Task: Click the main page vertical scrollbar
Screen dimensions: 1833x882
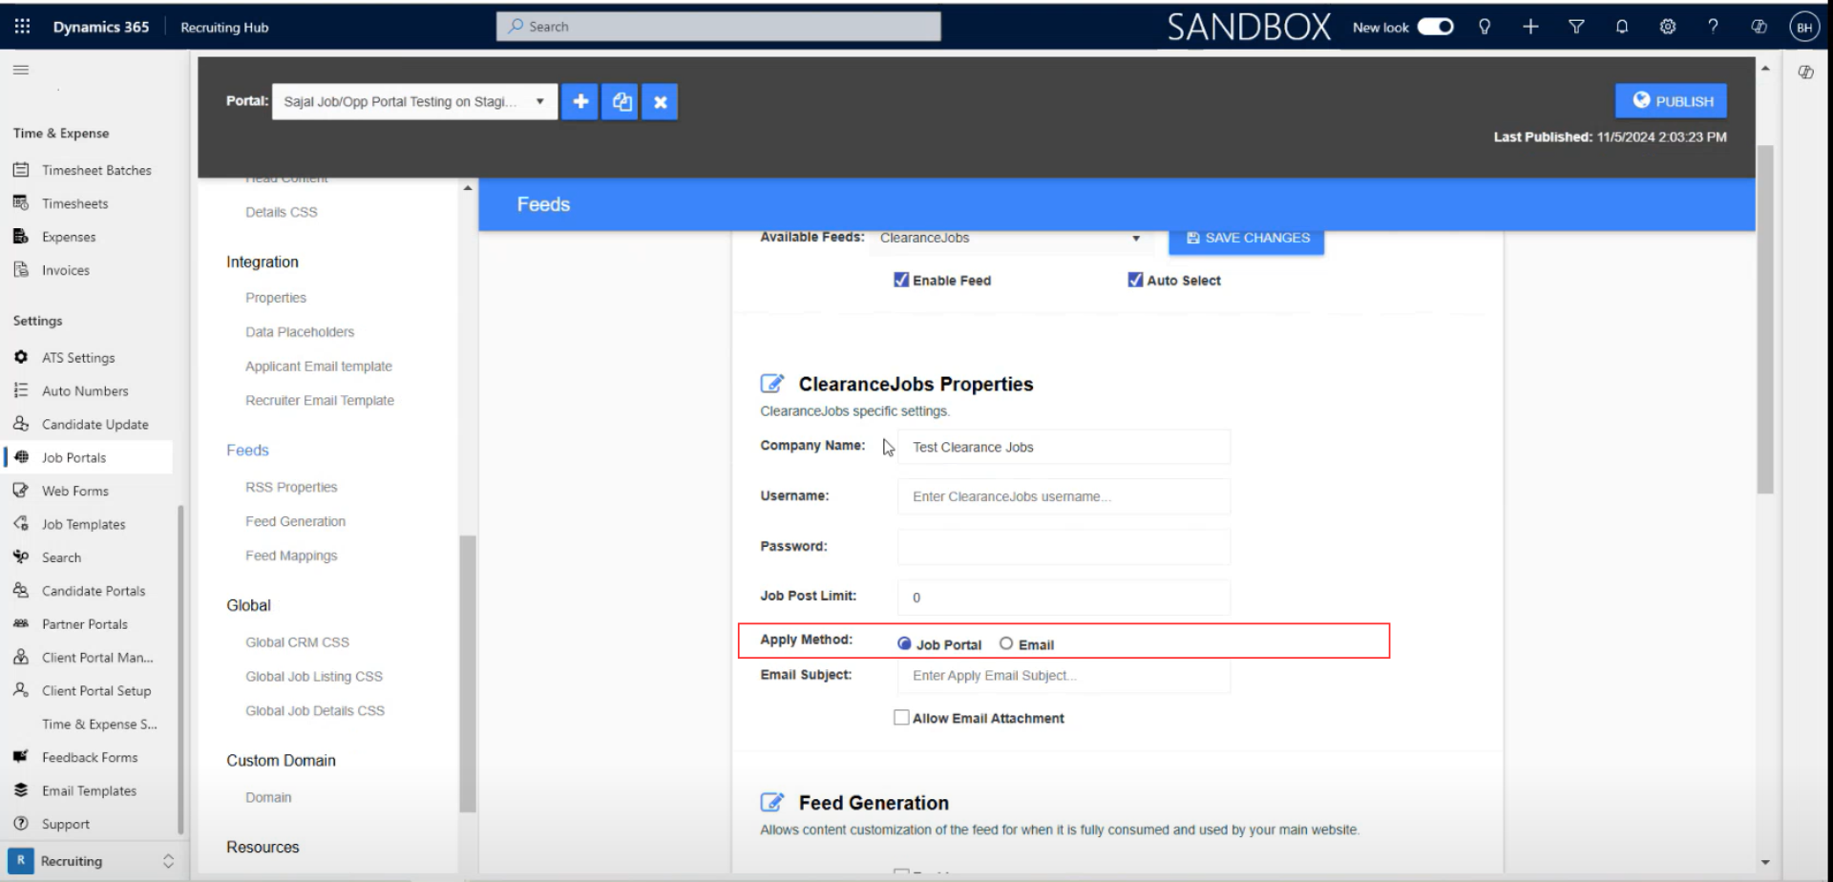Action: [x=1765, y=320]
